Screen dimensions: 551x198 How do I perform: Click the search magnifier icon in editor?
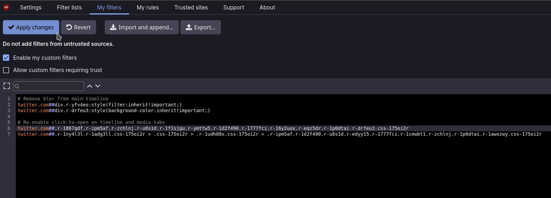coord(17,86)
